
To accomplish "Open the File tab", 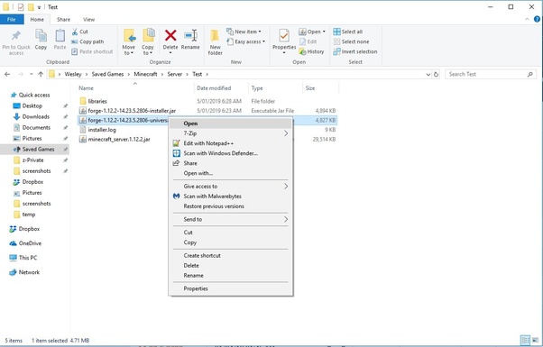I will [x=12, y=19].
